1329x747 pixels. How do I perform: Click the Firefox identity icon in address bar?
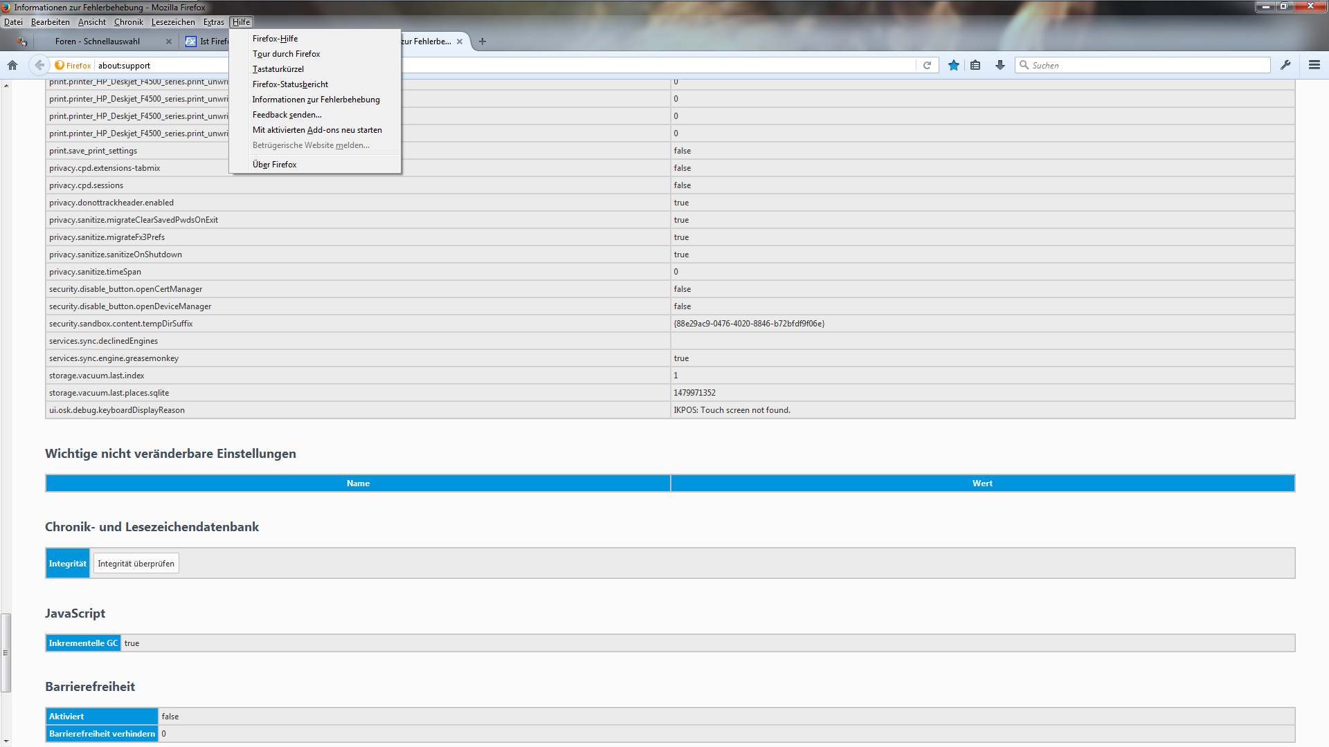(x=60, y=65)
